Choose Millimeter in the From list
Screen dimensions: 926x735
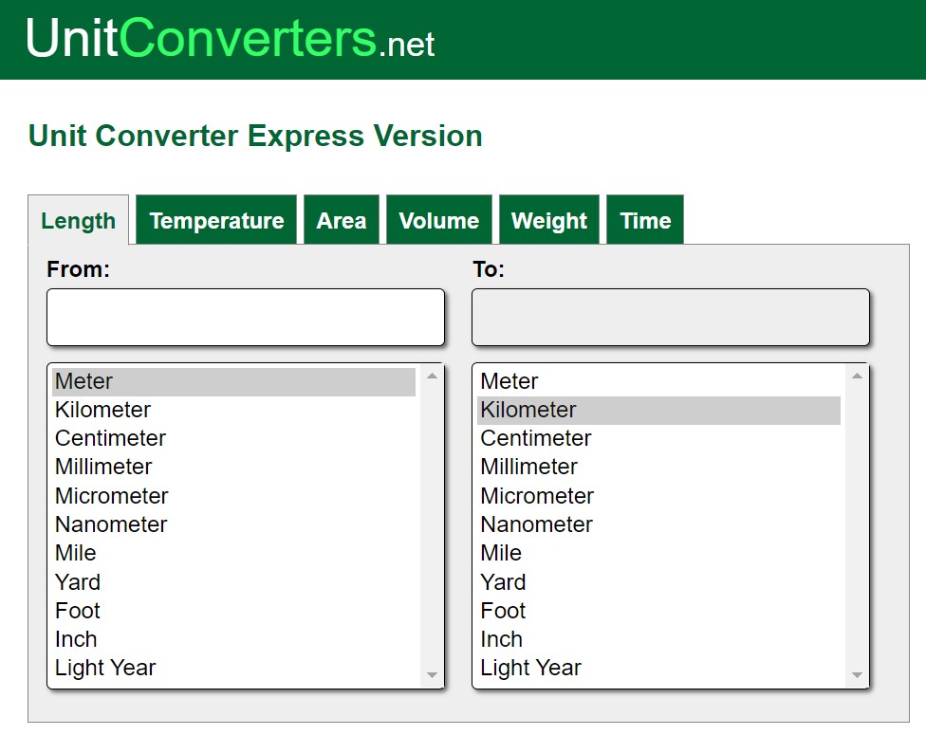click(233, 467)
